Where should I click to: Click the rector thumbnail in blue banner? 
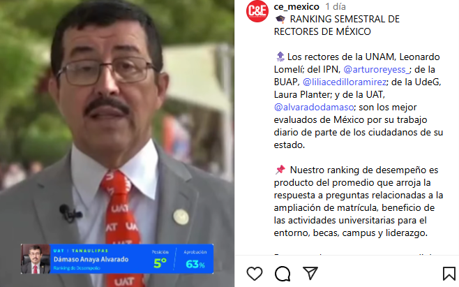pyautogui.click(x=36, y=259)
